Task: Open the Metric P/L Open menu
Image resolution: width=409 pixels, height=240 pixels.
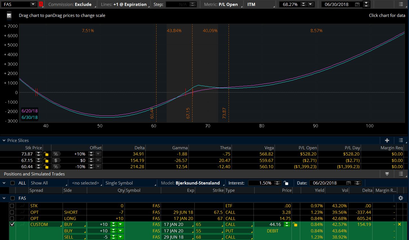Action: pyautogui.click(x=221, y=5)
